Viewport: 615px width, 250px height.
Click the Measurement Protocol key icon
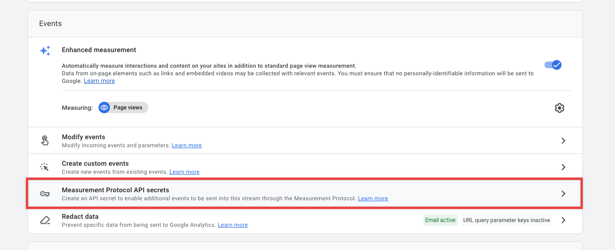click(45, 194)
